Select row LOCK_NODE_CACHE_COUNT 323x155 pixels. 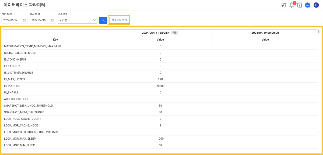click(x=160, y=119)
